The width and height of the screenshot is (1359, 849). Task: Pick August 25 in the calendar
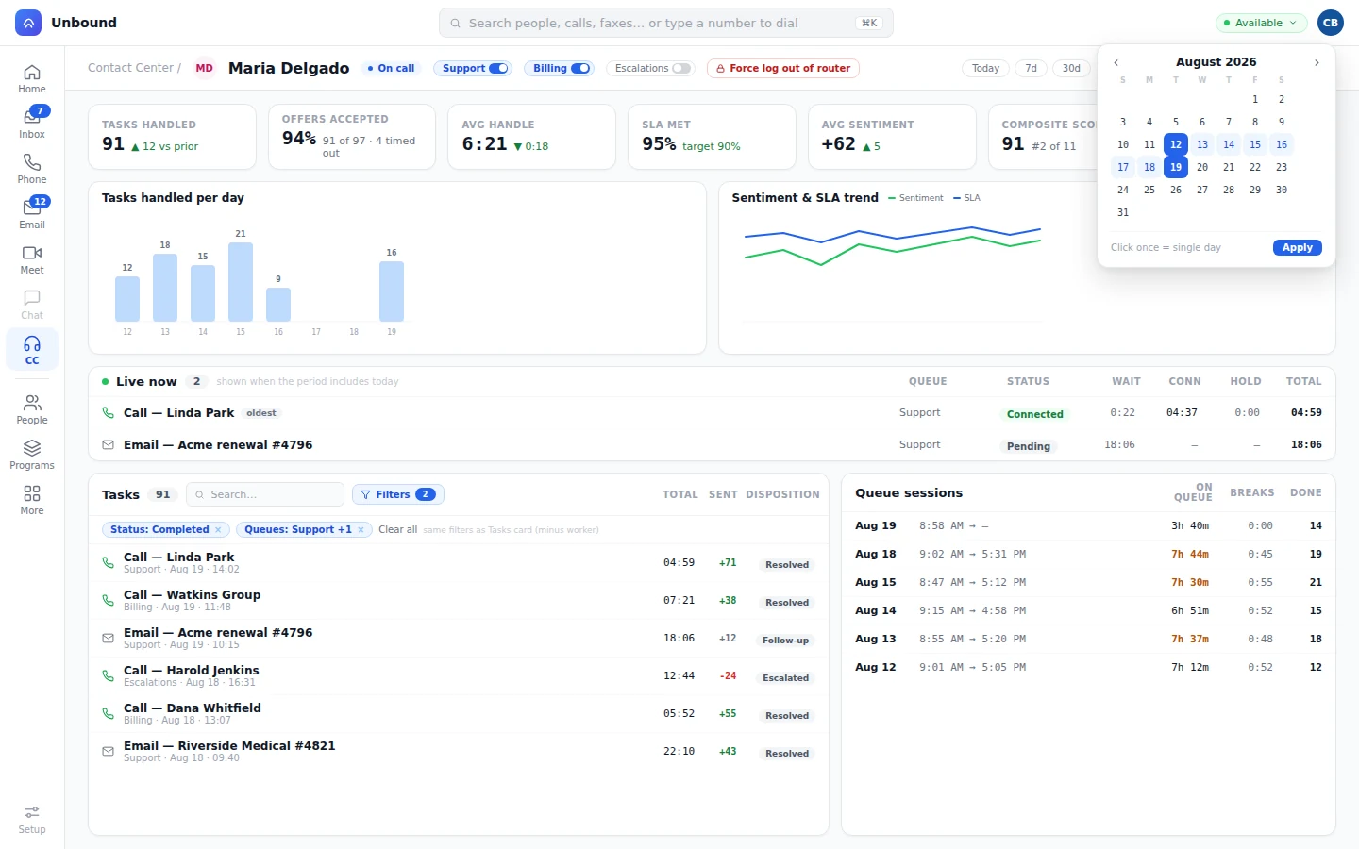pos(1149,190)
